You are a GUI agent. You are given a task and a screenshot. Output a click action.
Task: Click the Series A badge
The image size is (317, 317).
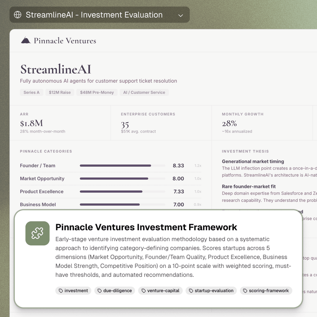tap(31, 92)
